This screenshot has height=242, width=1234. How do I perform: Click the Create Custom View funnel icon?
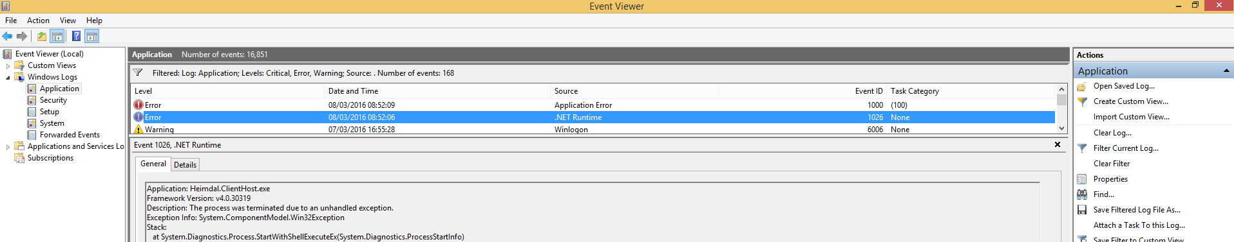click(x=1082, y=101)
